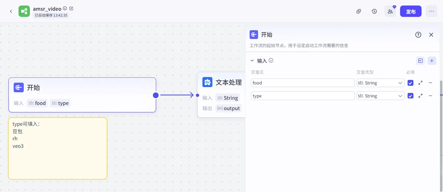Click the 发布 publish button
Screen dimensions: 443x192
point(410,11)
